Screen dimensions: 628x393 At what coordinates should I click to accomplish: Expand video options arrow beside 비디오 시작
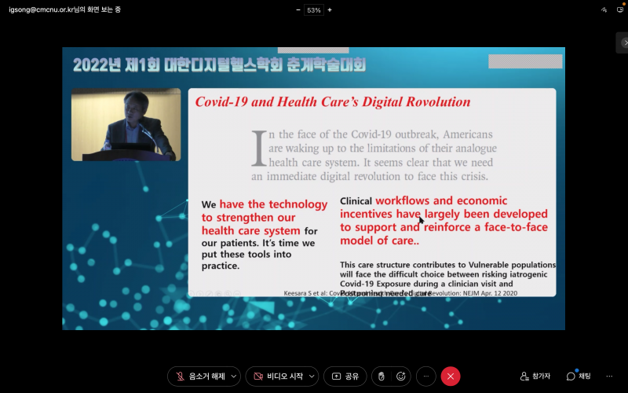click(312, 376)
